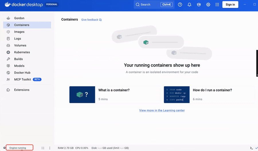Minimize the Docker Desktop window
This screenshot has width=258, height=151.
click(245, 5)
